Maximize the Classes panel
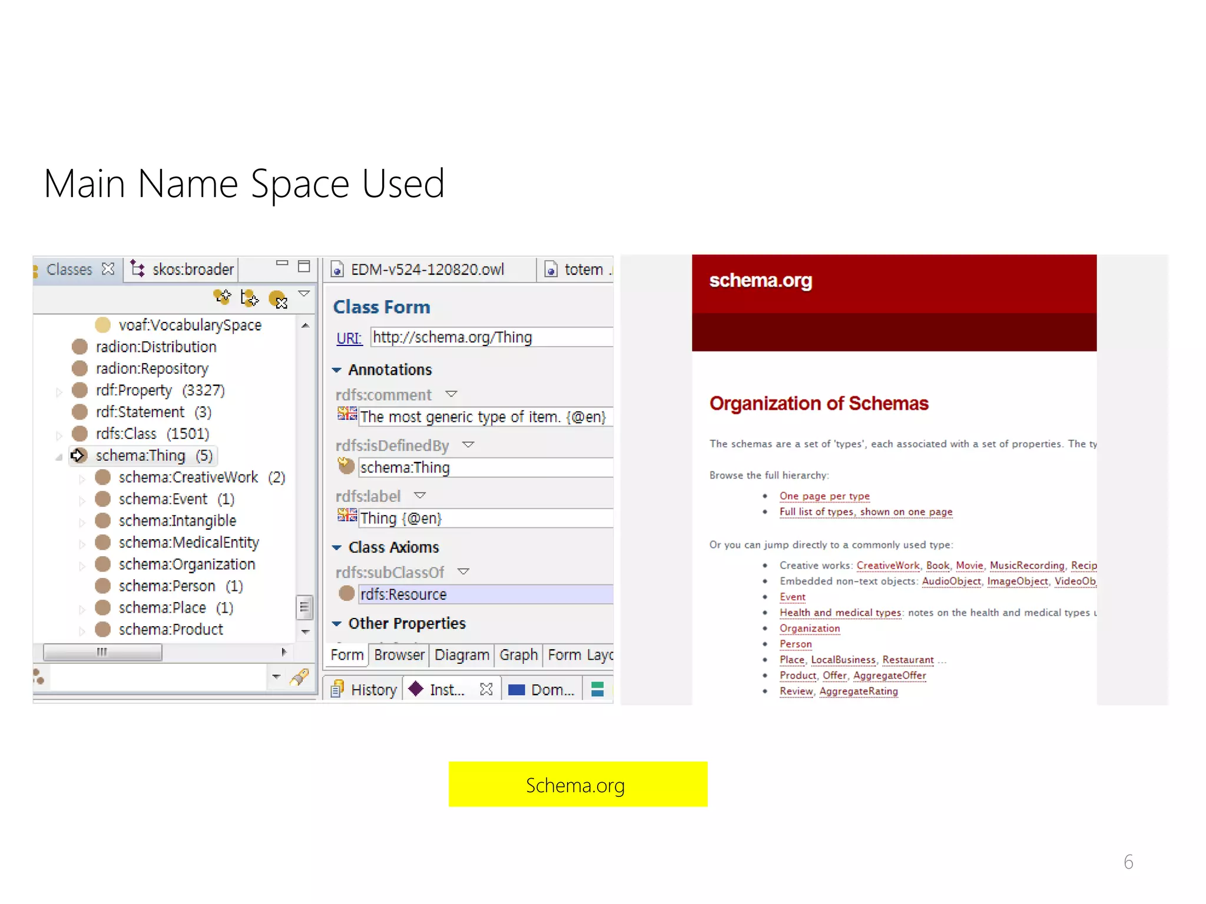Viewport: 1206px width, 904px height. point(304,267)
